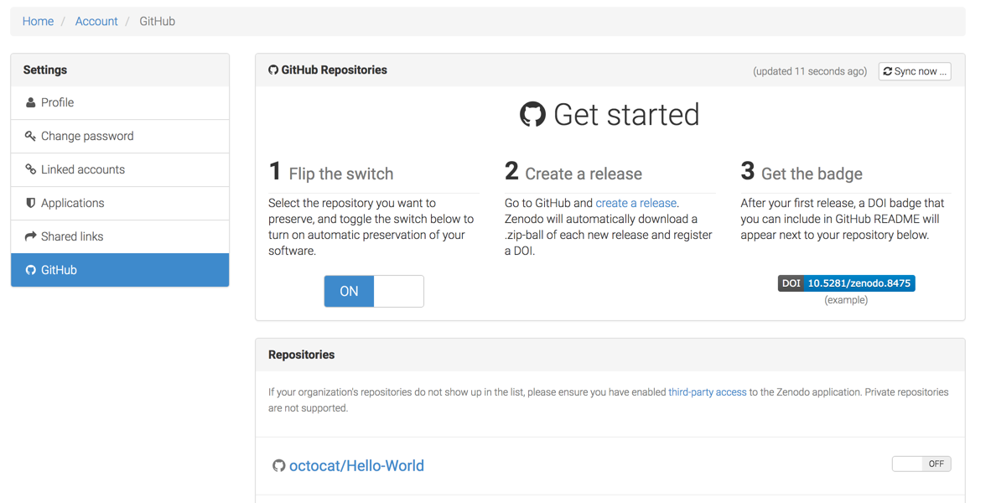
Task: Select the GitHub settings item
Action: point(120,270)
